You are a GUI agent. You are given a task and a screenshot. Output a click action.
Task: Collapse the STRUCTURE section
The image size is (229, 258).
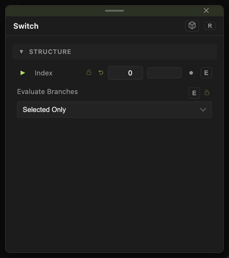[x=21, y=52]
